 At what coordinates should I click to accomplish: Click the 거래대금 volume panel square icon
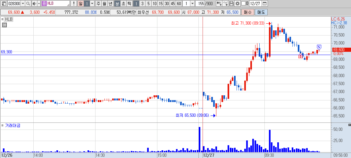coord(3,126)
